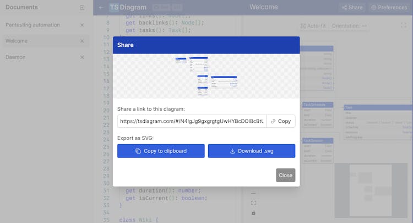The image size is (413, 223).
Task: Click the diagram minimap
Action: (371, 191)
